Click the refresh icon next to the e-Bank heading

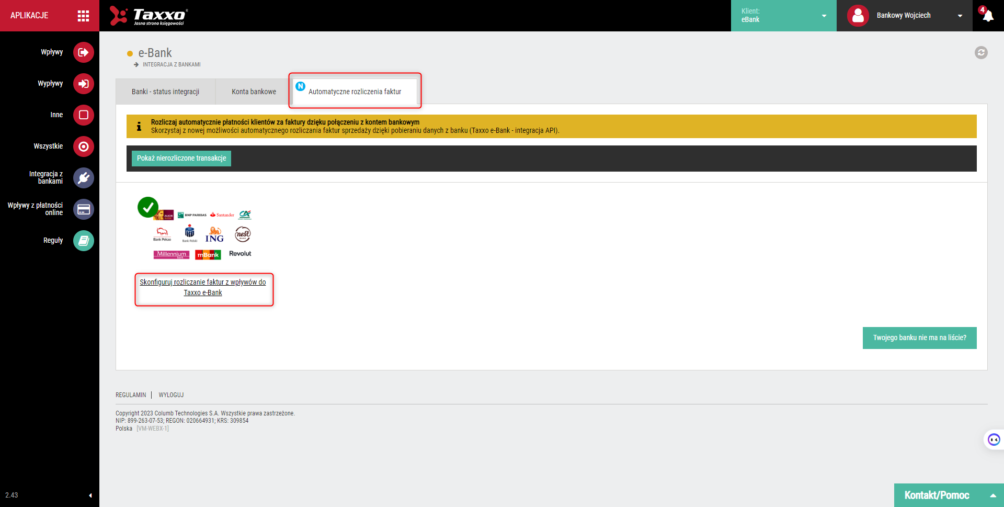[x=981, y=52]
